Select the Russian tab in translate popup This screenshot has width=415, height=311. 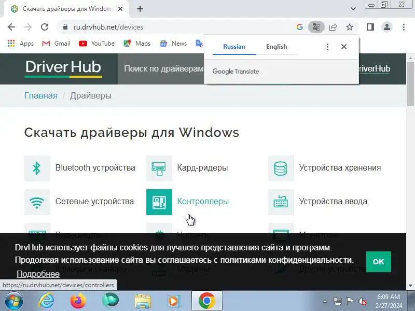pyautogui.click(x=234, y=47)
